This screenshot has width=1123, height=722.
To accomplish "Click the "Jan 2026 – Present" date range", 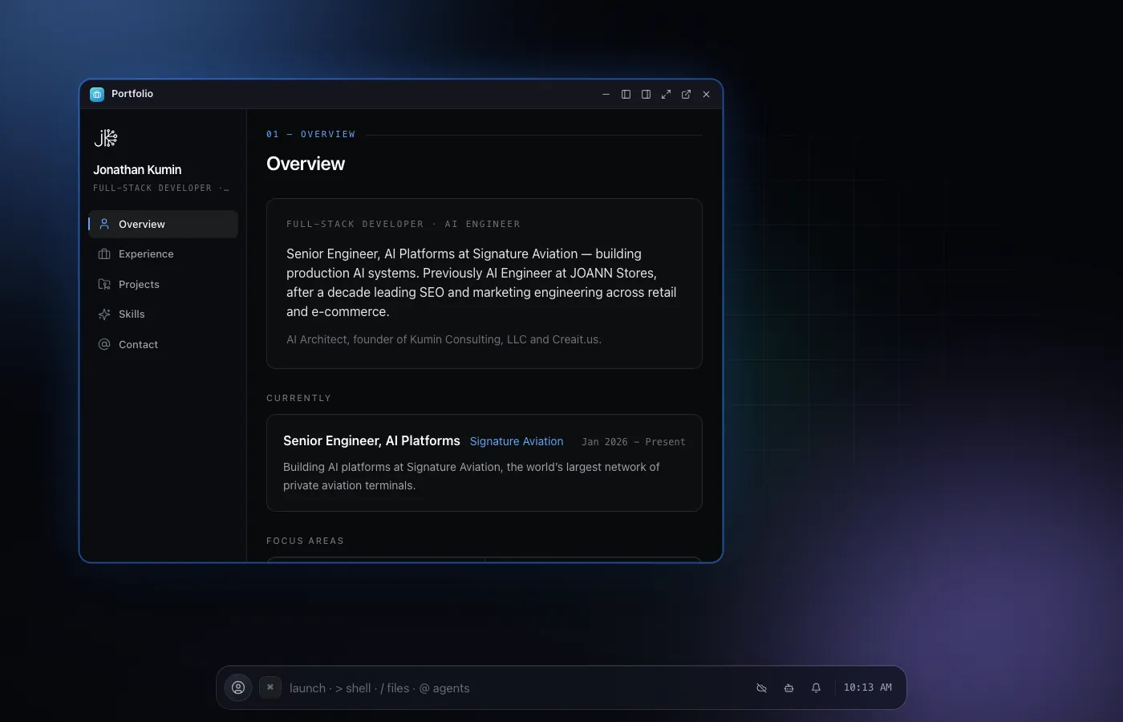I will pyautogui.click(x=634, y=442).
